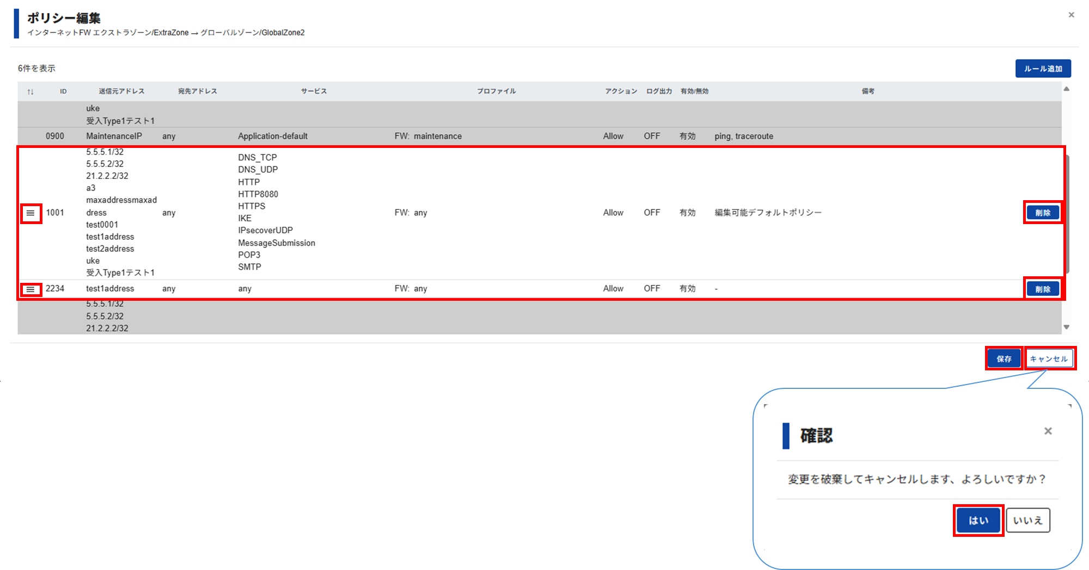The width and height of the screenshot is (1089, 570).
Task: Click the ルール追加 button
Action: coord(1043,69)
